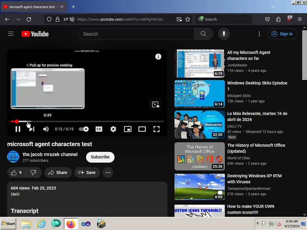Open How to make YOUR OWN custom icons
Screen dimensions: 307x230
251,209
